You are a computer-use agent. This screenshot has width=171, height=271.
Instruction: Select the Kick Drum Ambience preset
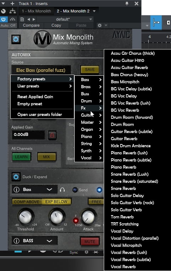tap(130, 146)
